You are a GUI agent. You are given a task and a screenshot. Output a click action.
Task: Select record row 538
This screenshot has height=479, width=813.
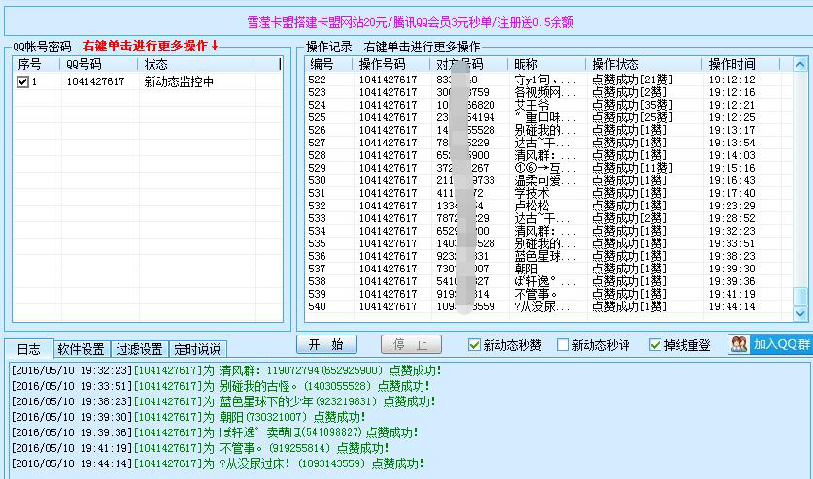click(x=549, y=281)
